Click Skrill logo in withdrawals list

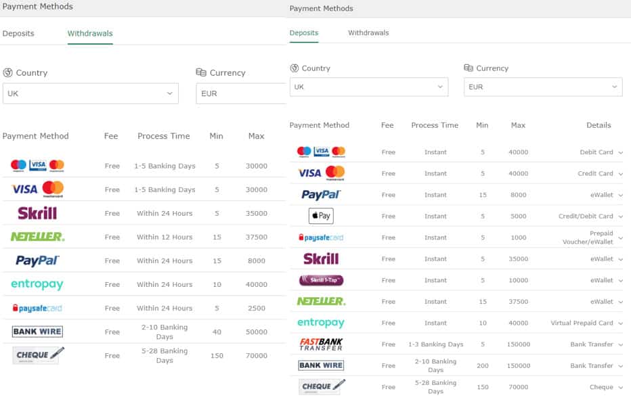(37, 213)
